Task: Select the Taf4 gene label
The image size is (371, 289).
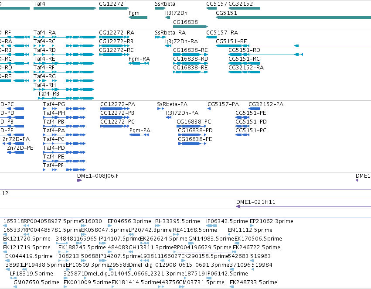Action: click(39, 4)
